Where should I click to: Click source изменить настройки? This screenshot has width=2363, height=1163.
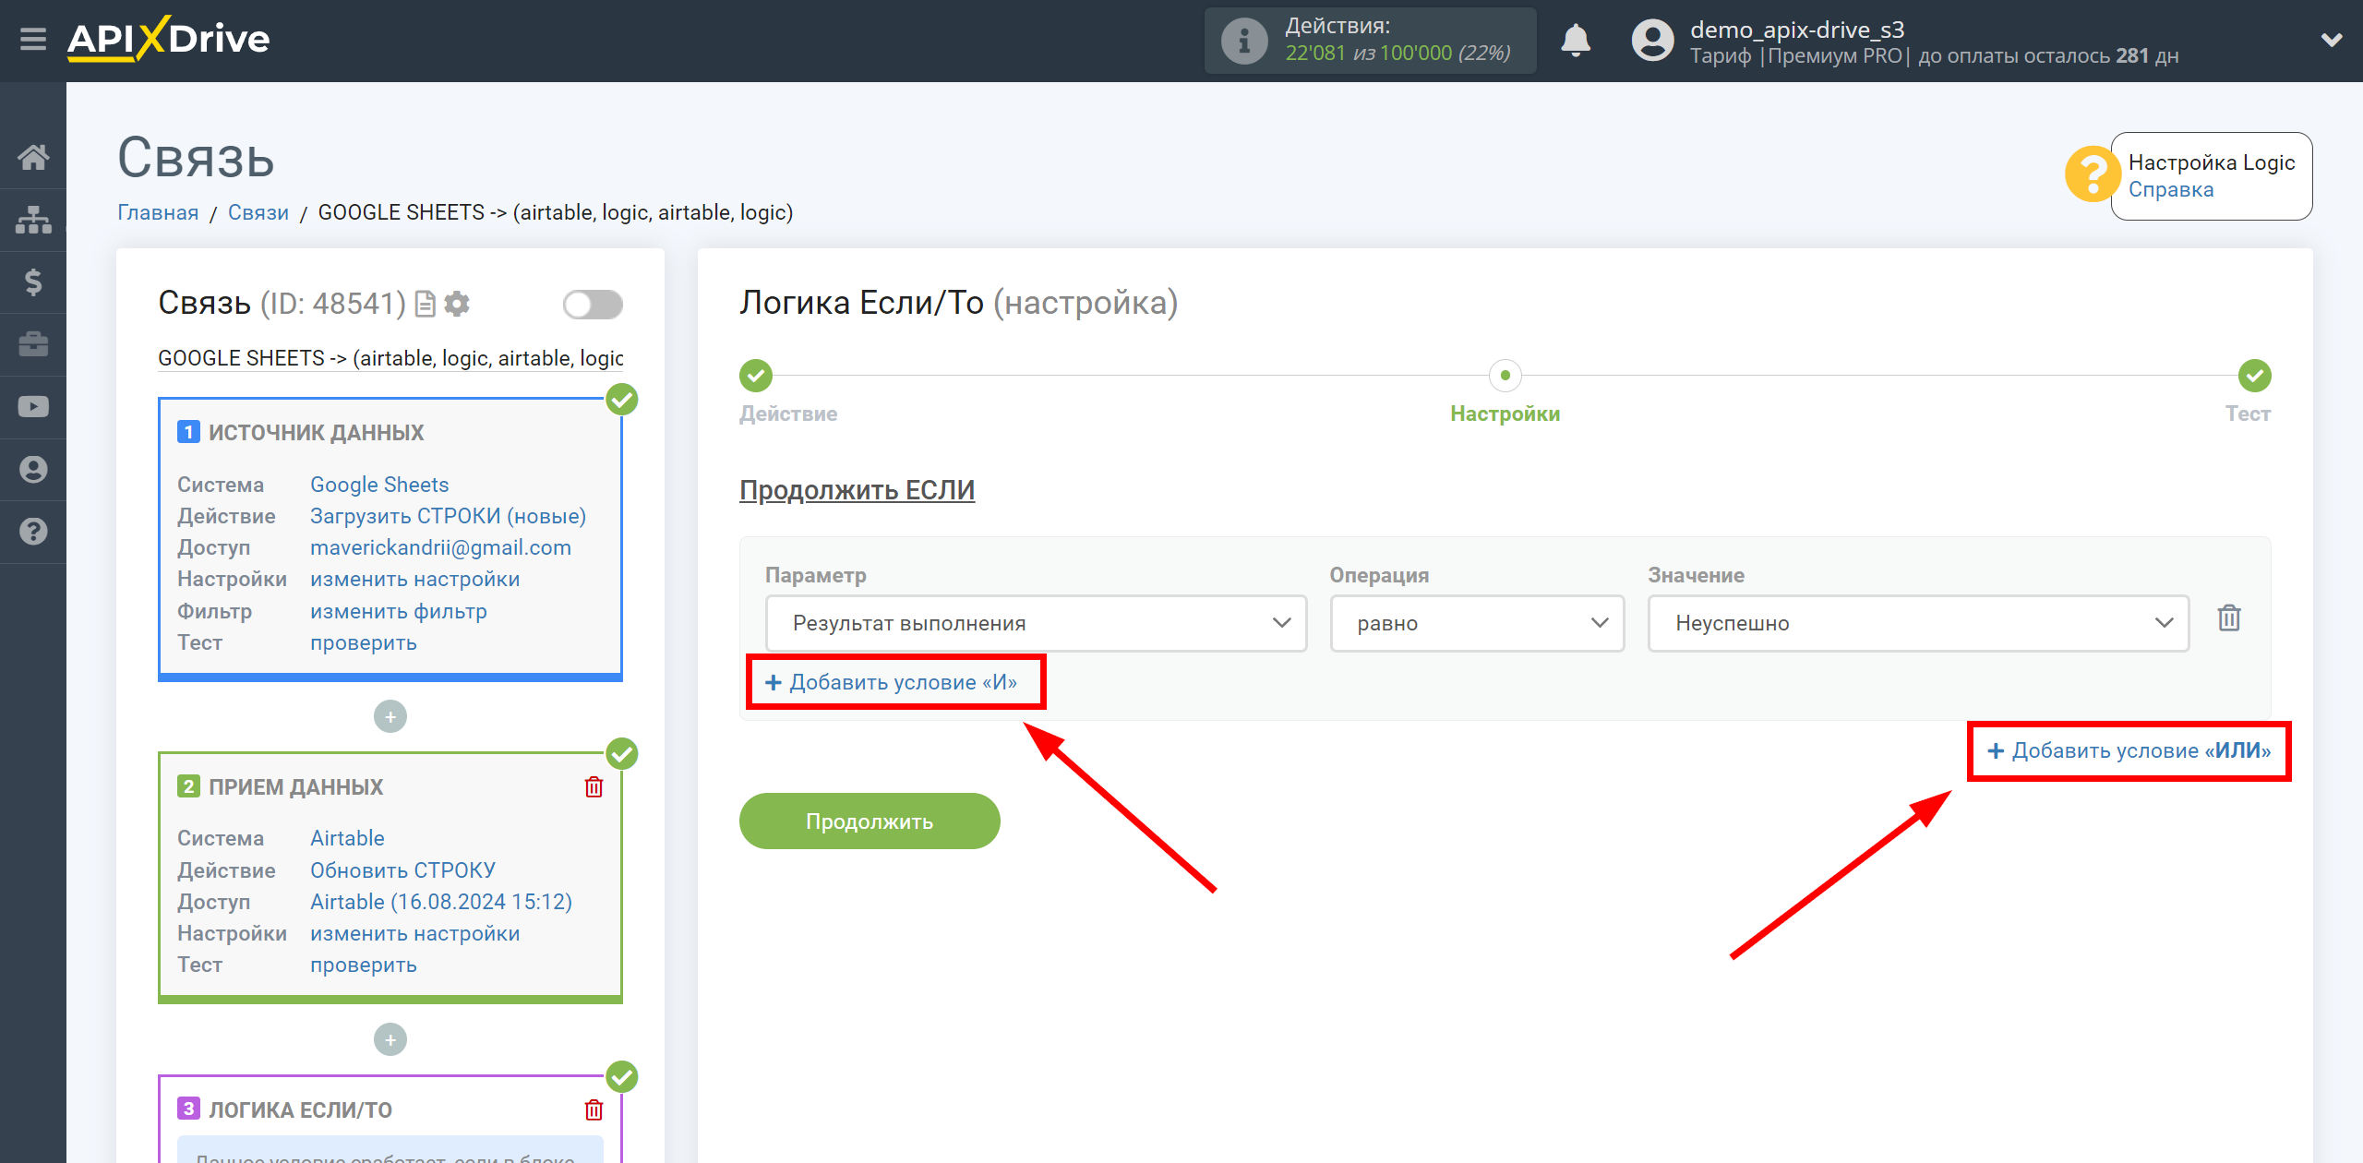414,579
